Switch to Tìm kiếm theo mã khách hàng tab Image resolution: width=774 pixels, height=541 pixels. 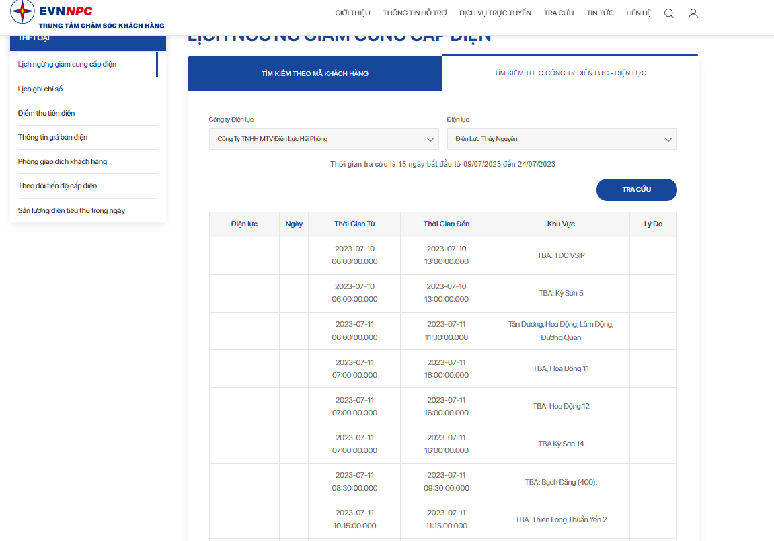315,73
